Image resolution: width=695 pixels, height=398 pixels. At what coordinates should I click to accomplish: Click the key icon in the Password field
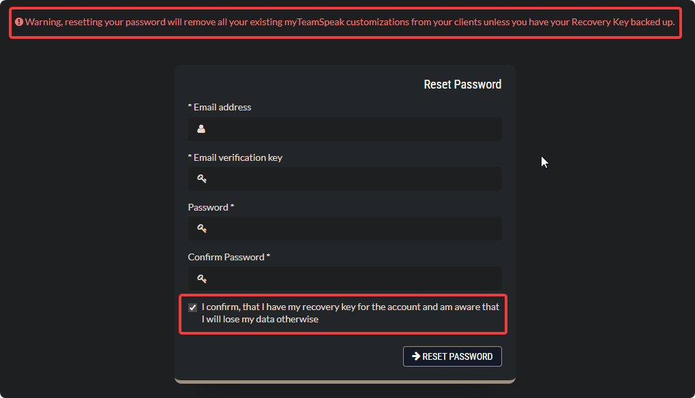point(202,228)
